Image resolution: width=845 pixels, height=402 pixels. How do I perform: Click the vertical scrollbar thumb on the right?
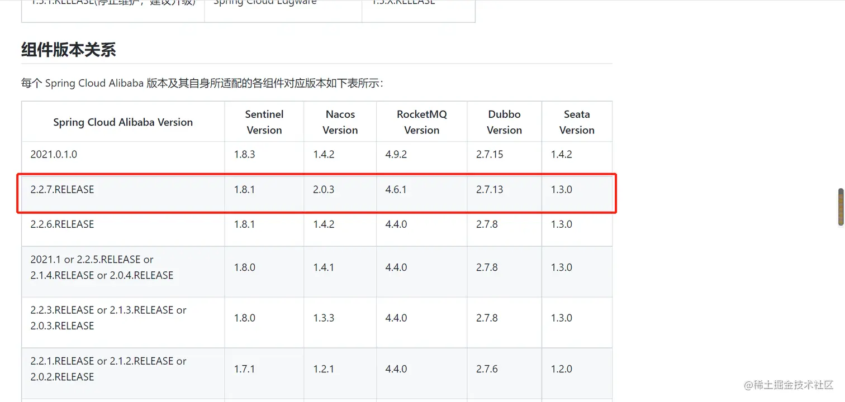tap(841, 207)
